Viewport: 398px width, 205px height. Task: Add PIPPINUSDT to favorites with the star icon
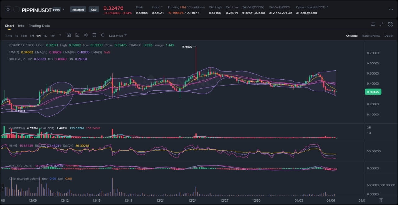8,10
